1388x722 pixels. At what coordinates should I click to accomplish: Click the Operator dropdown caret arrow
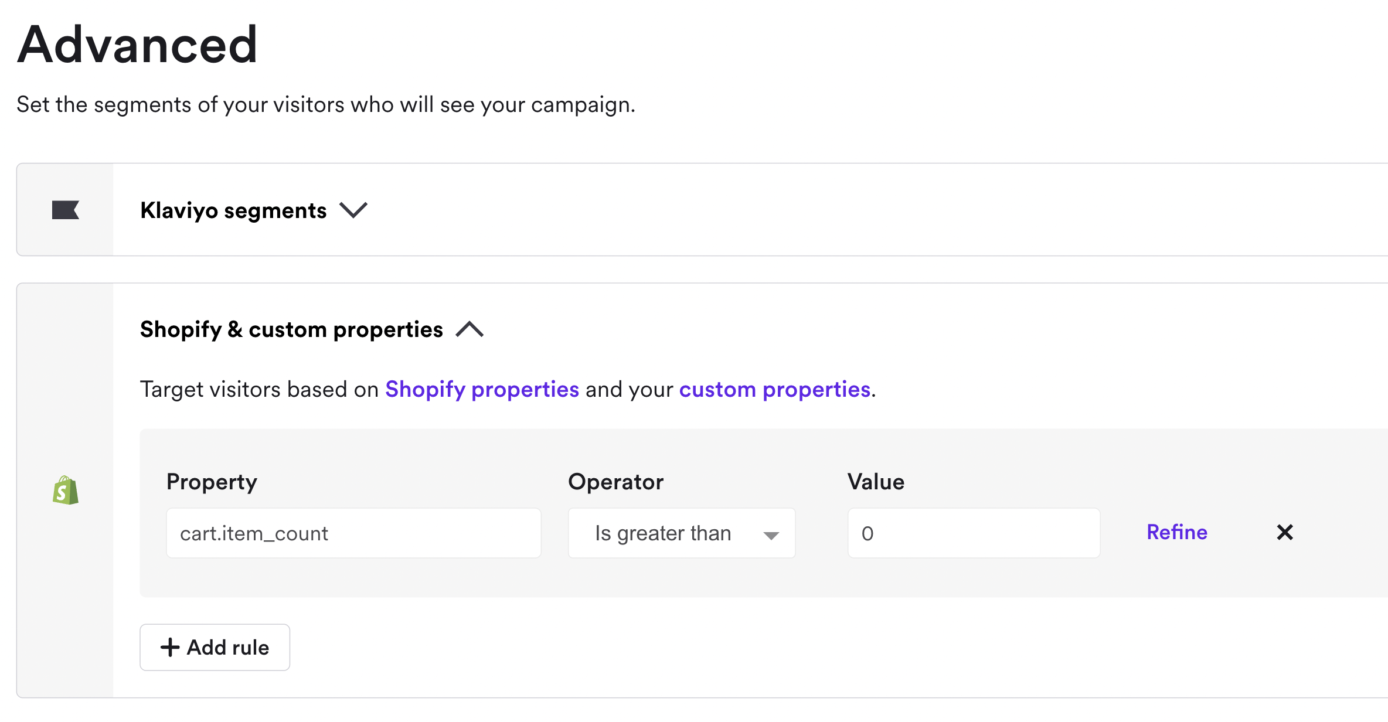[771, 535]
